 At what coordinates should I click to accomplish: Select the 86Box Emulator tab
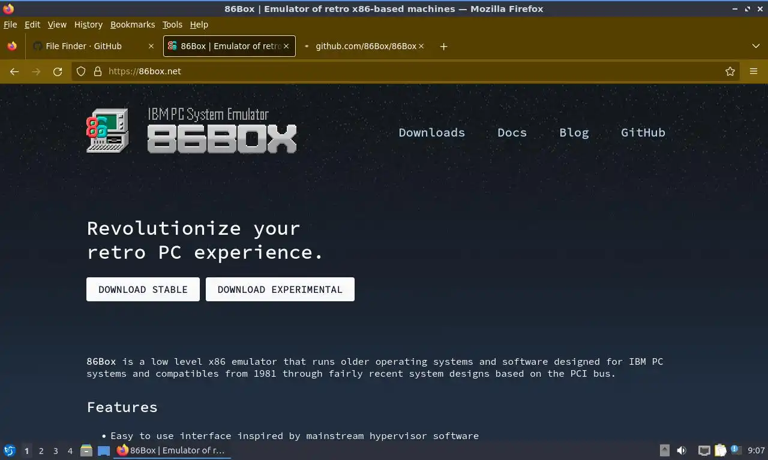(x=229, y=46)
